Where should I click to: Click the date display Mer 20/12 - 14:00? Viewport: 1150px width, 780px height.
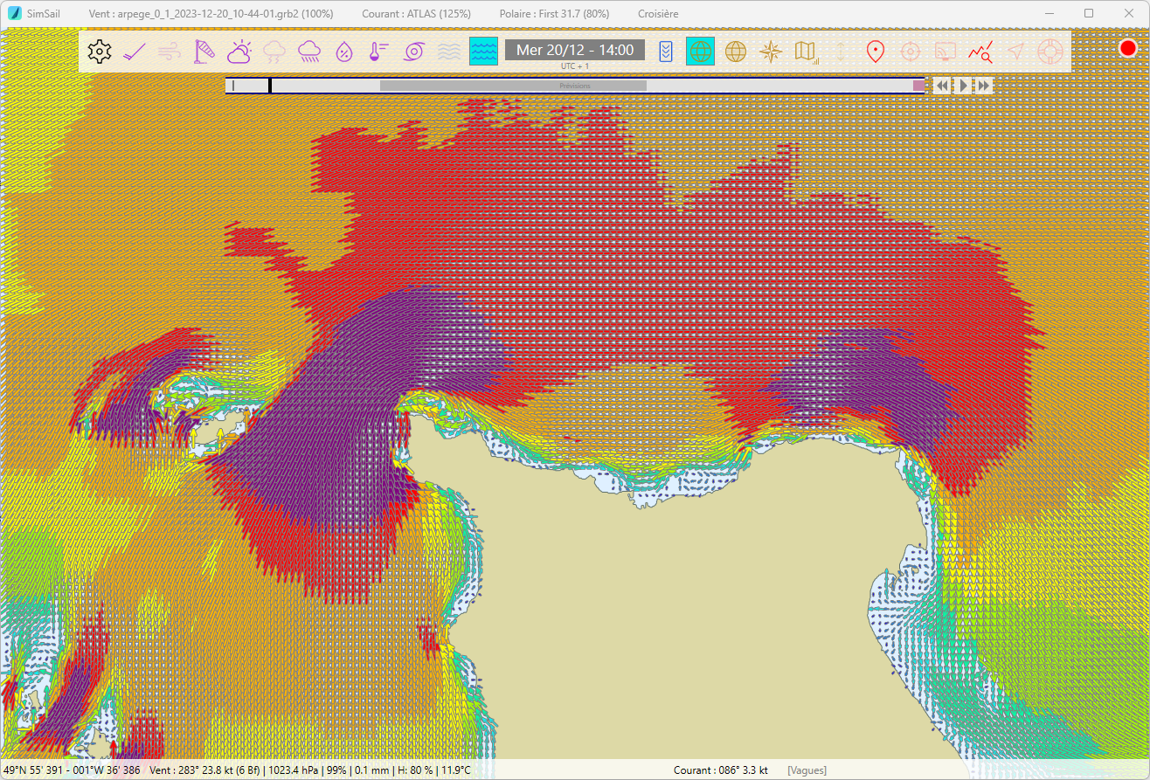[x=575, y=50]
